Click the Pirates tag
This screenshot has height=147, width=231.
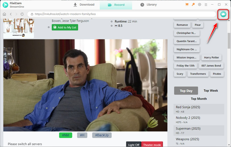(x=217, y=74)
